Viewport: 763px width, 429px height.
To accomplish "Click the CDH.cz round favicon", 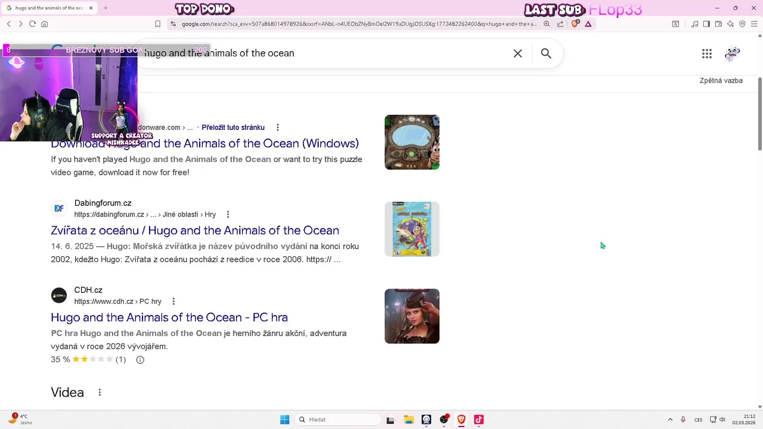I will click(x=59, y=296).
